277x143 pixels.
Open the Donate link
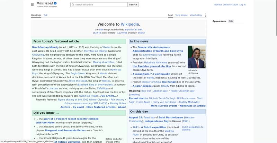(218, 4)
